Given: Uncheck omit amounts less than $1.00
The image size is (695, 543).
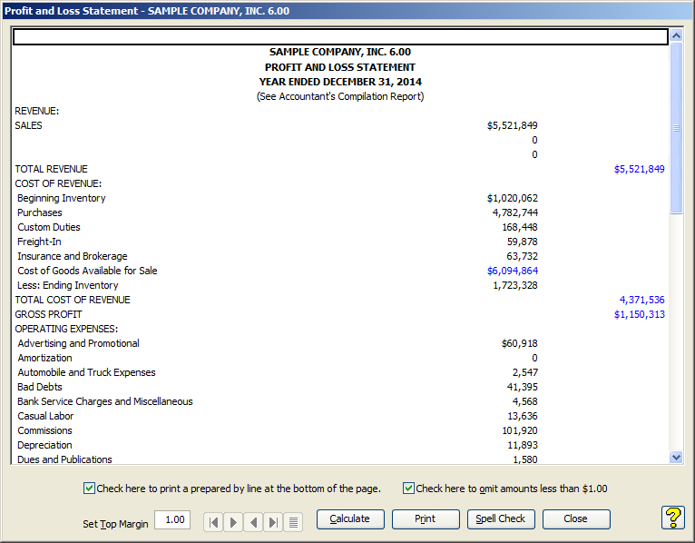Looking at the screenshot, I should tap(408, 489).
